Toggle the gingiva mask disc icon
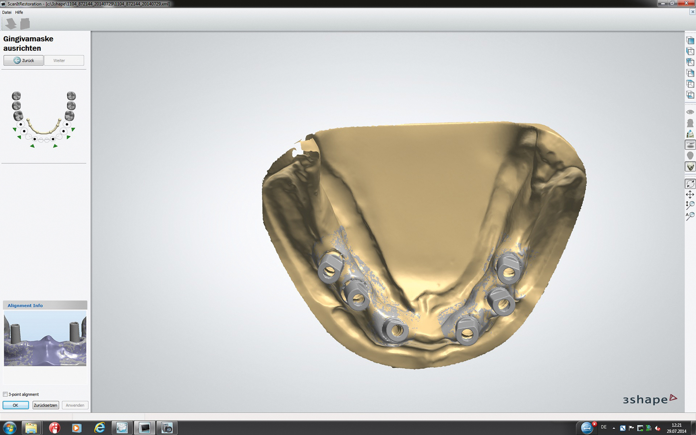 pos(690,145)
